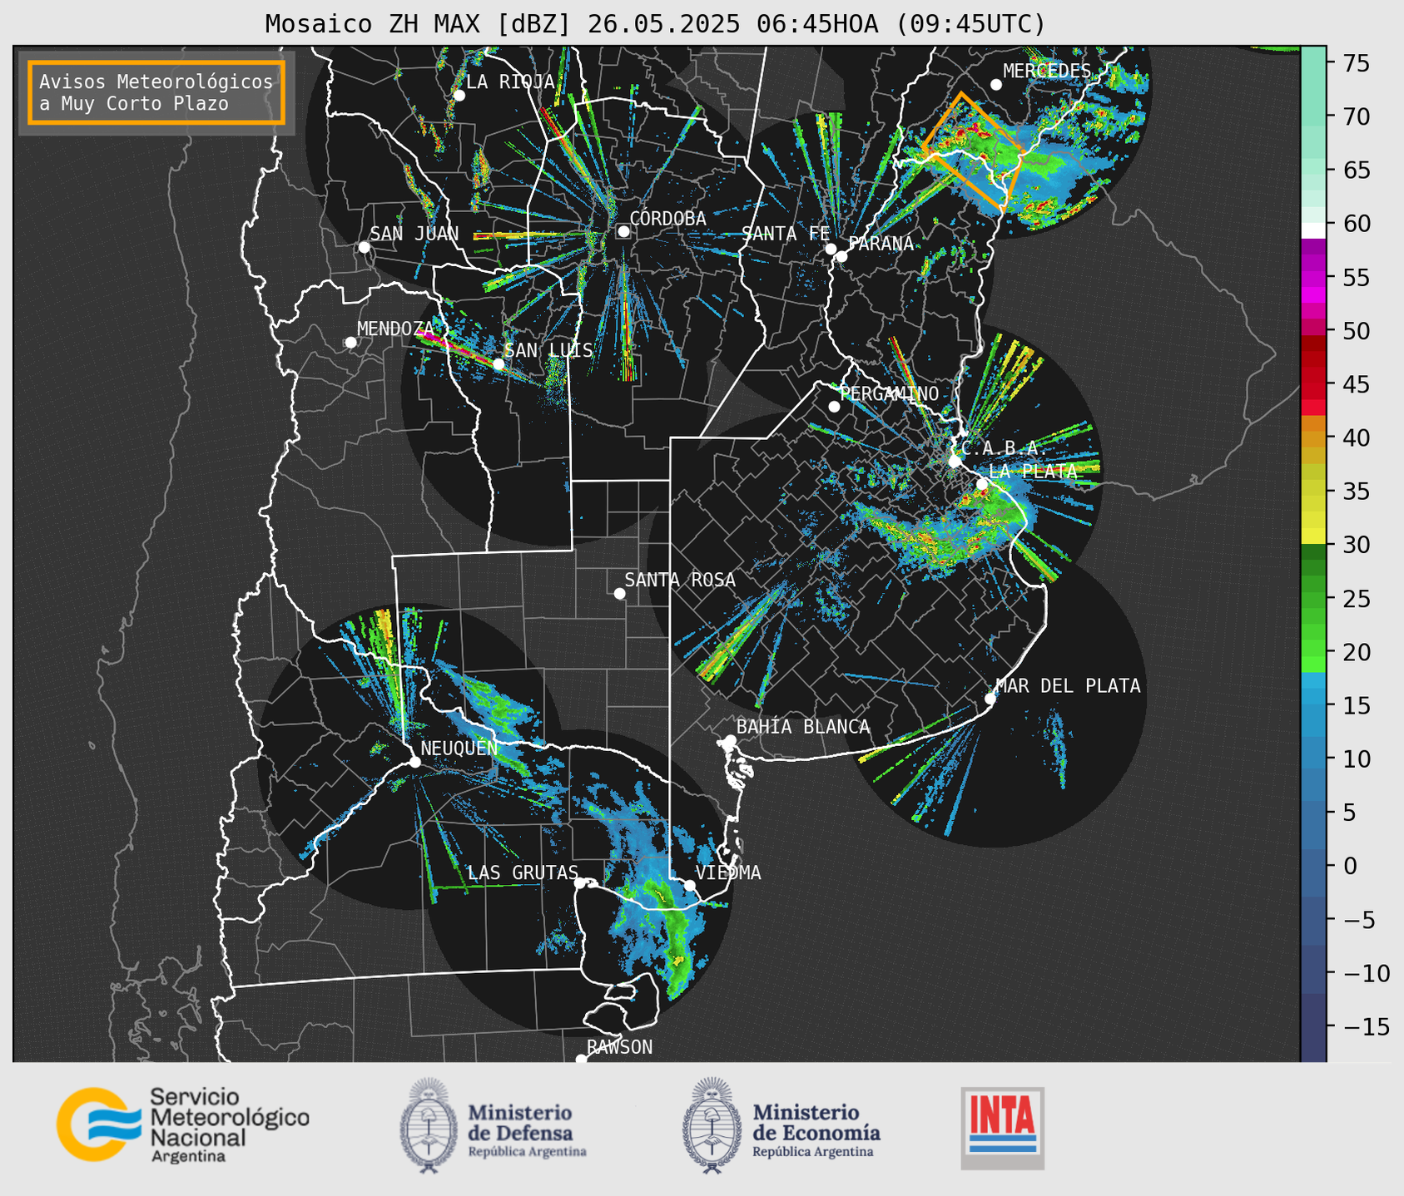Select the MERCEDES city marker
The height and width of the screenshot is (1196, 1404).
coord(996,85)
